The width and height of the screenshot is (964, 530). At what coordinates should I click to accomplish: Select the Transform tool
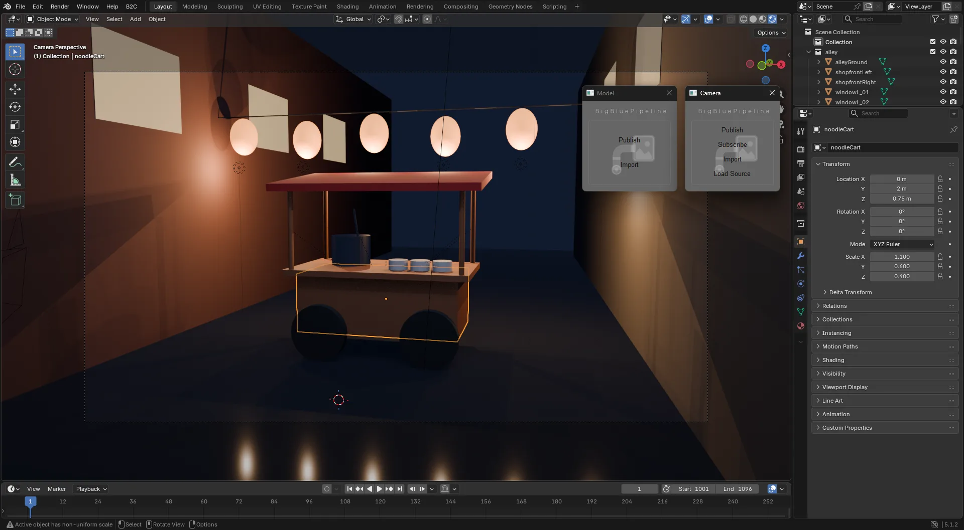(x=15, y=142)
